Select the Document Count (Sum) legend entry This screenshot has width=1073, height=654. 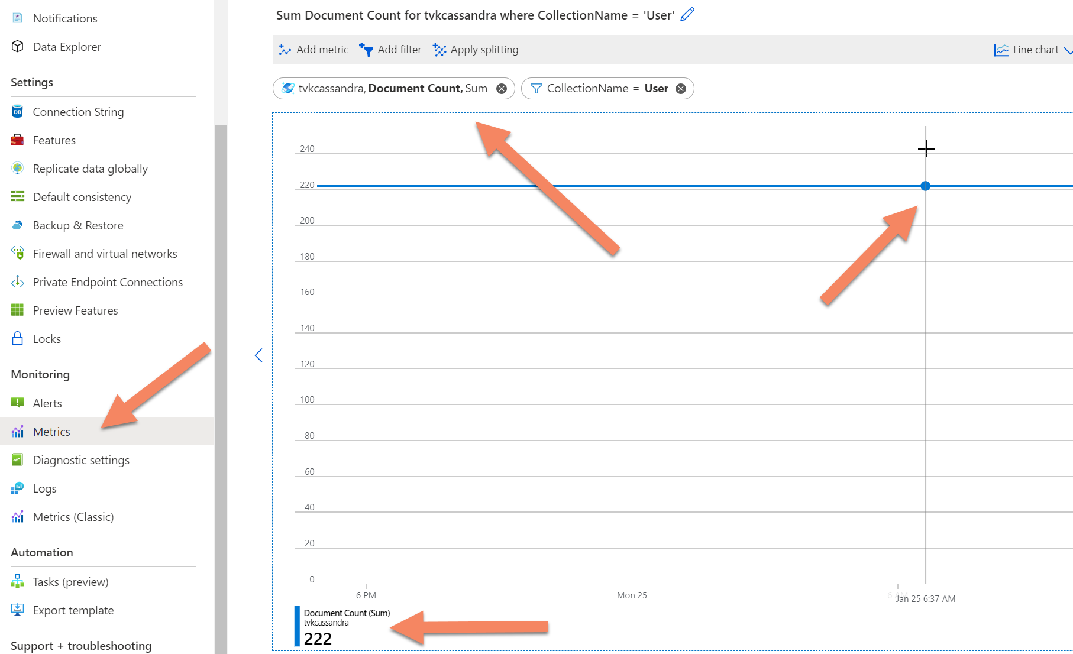[x=346, y=613]
